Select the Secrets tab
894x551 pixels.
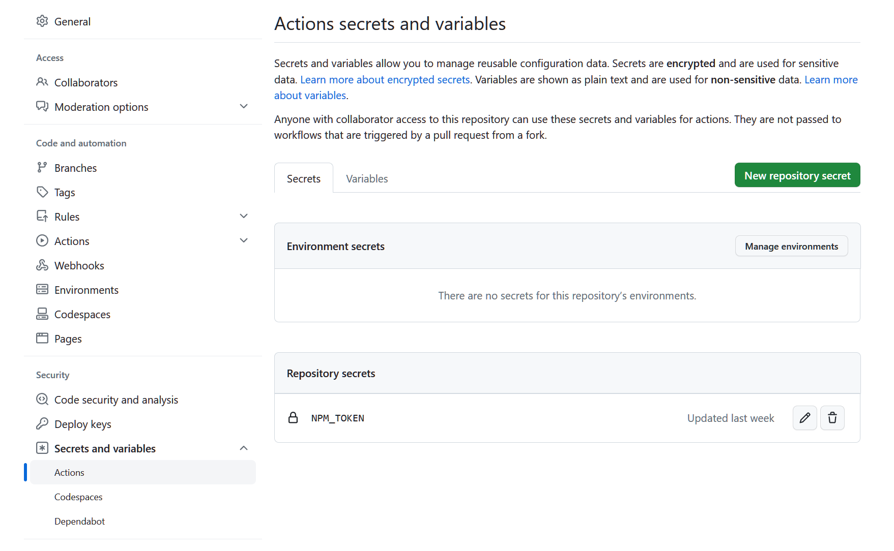tap(304, 179)
